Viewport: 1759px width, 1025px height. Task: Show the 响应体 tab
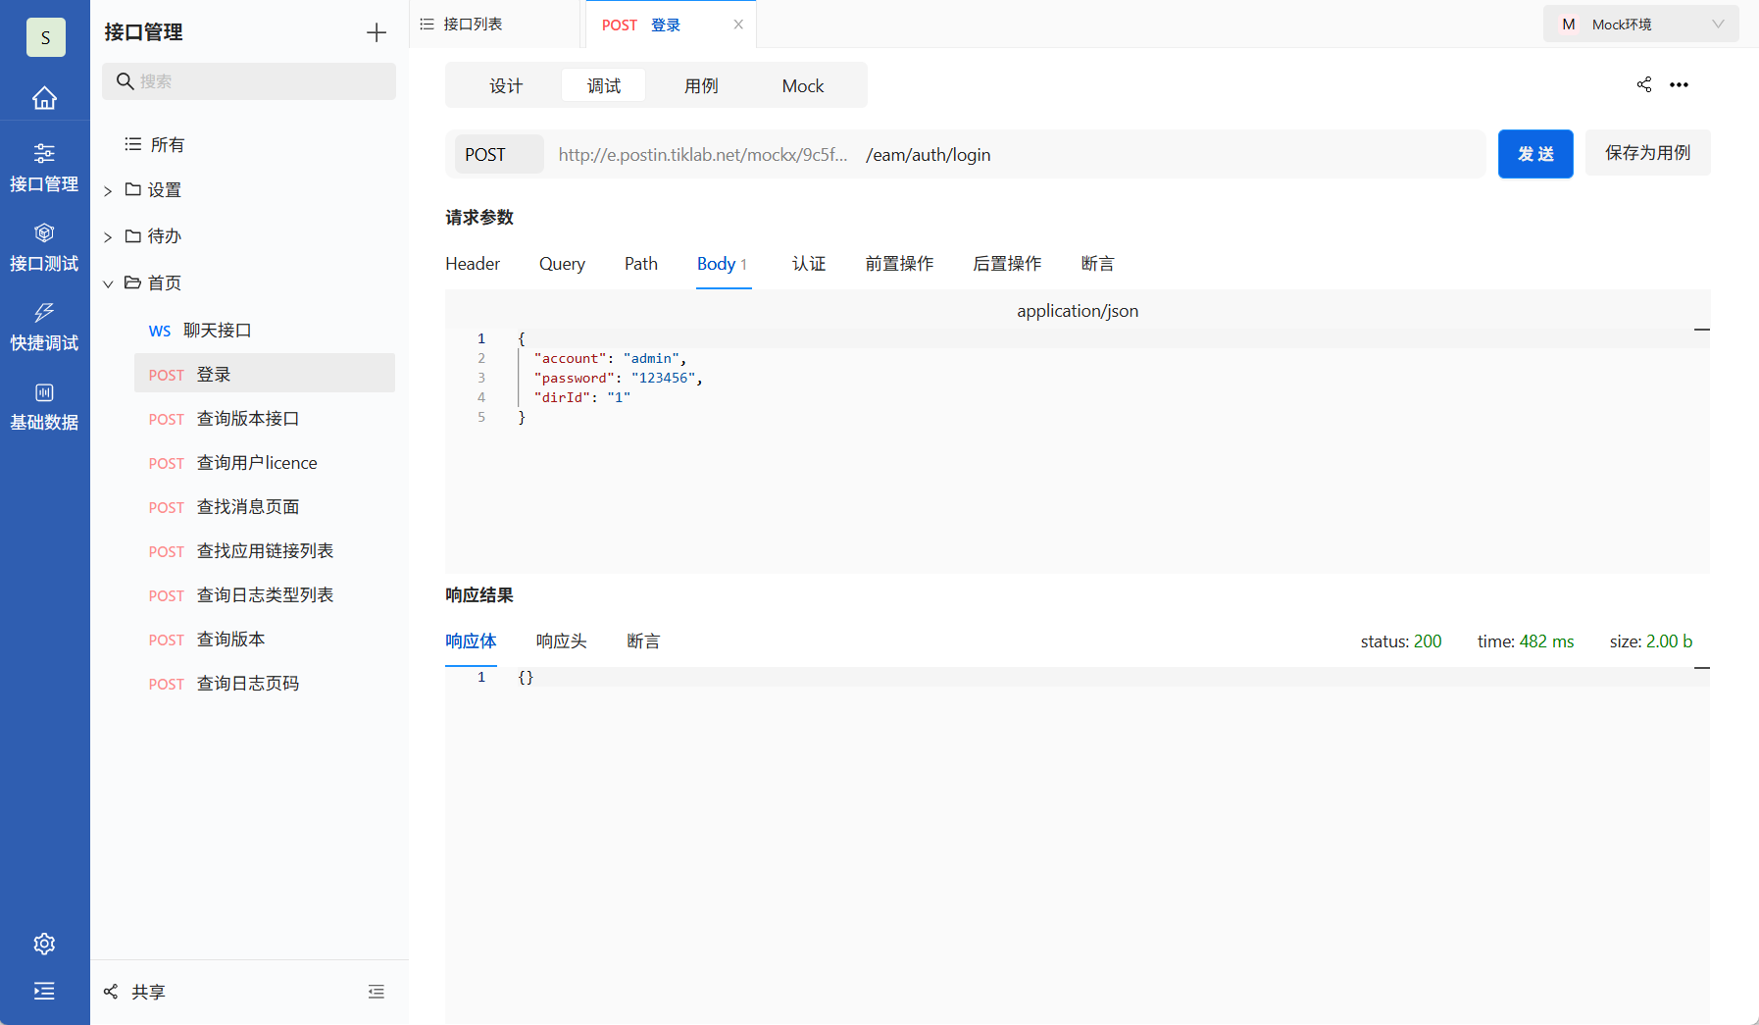471,641
